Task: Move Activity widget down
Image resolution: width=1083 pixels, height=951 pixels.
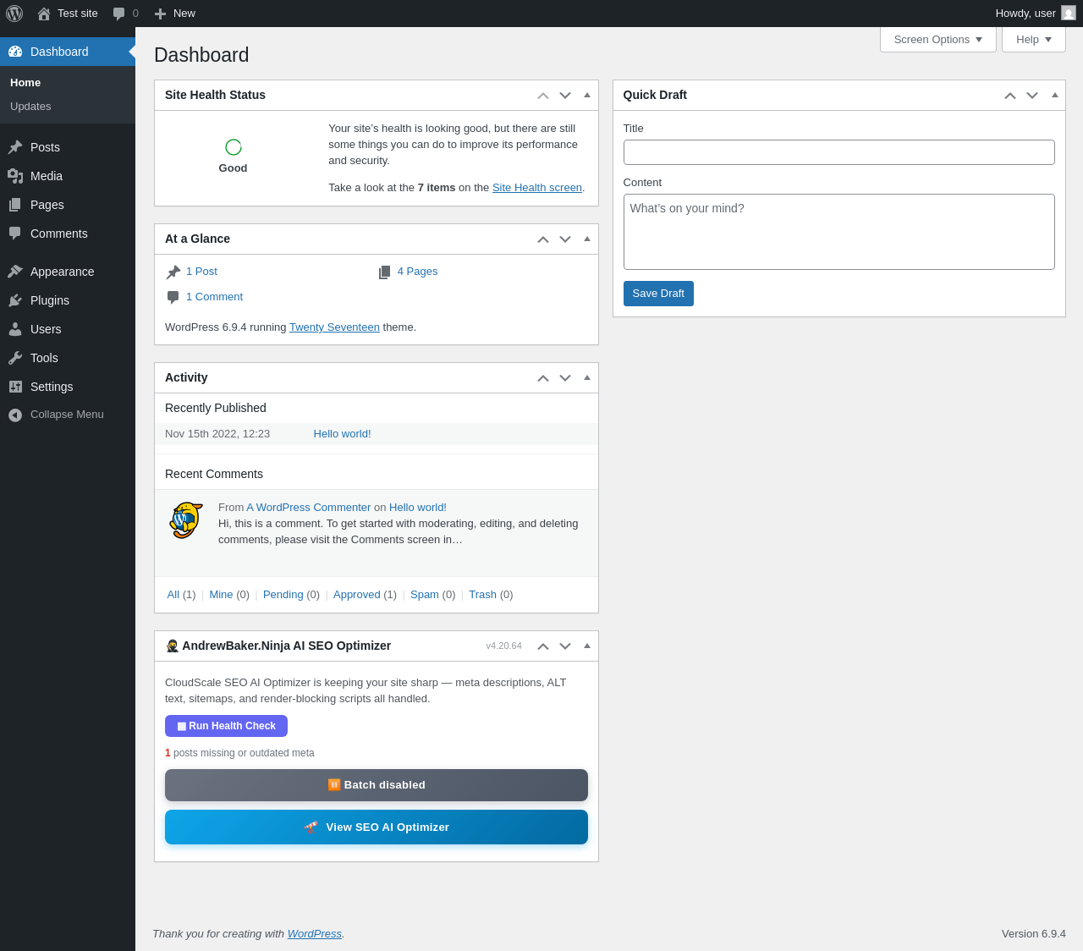Action: (565, 378)
